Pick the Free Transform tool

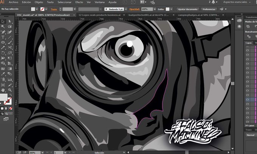(10, 58)
